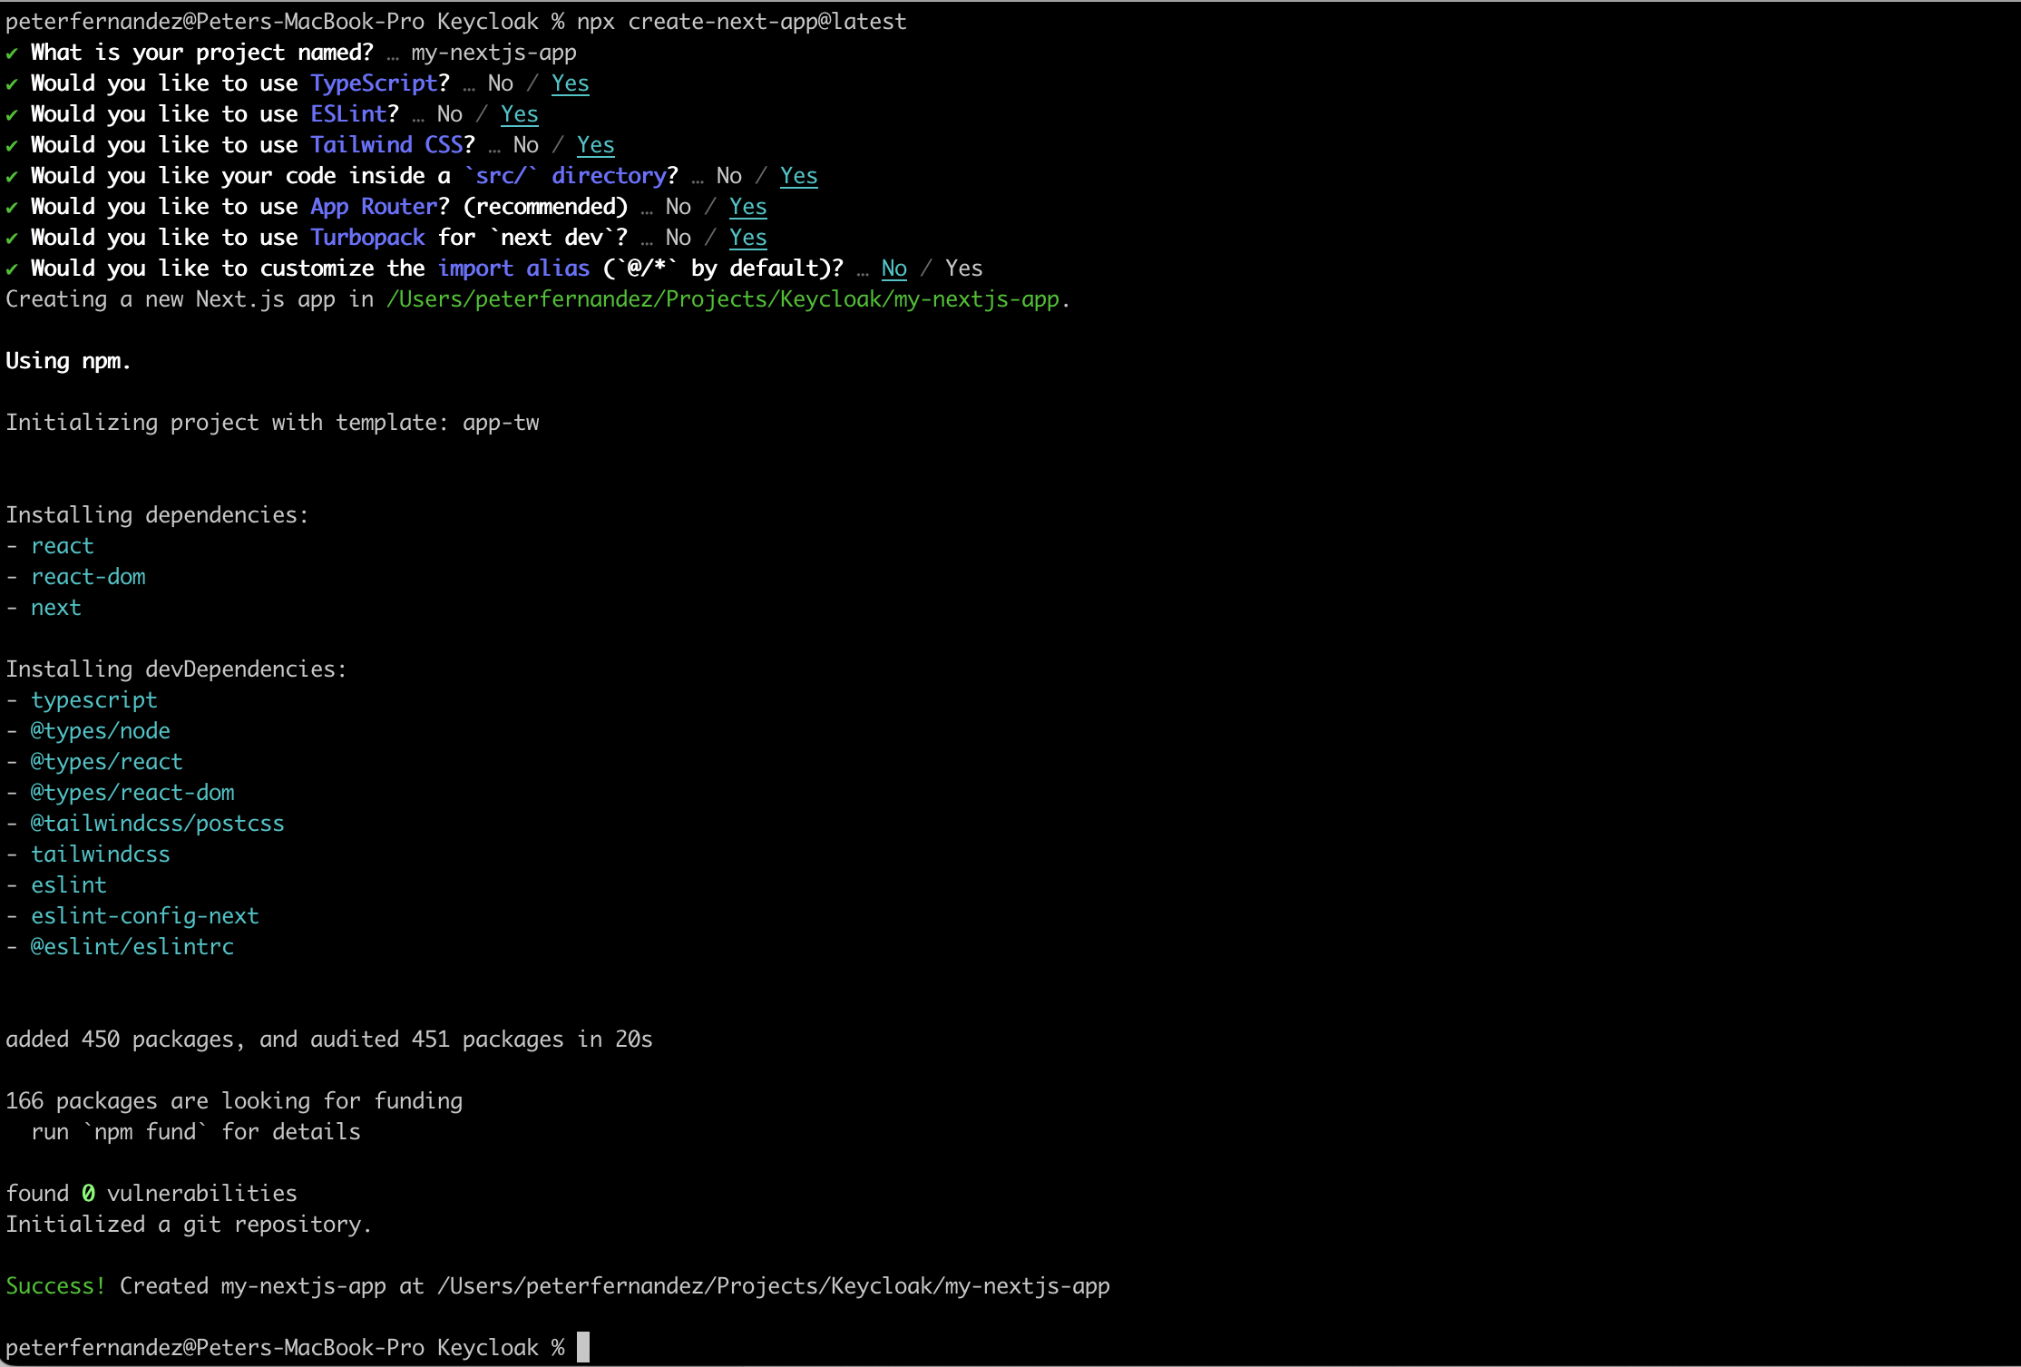Click the 'import alias' keyword
This screenshot has width=2021, height=1367.
513,269
